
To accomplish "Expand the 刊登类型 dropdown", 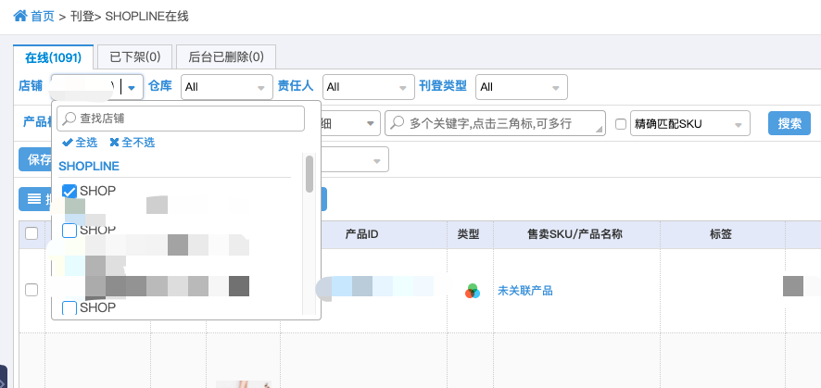I will [x=522, y=87].
